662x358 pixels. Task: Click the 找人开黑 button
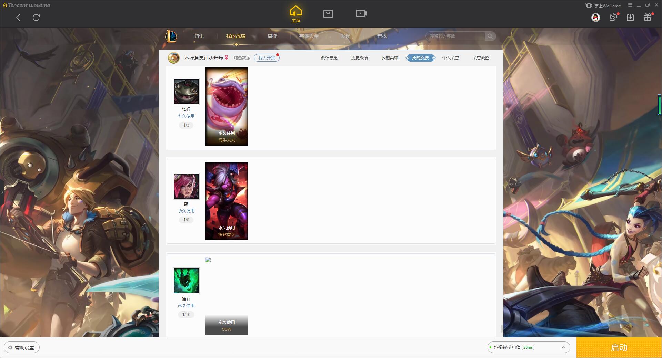(x=267, y=58)
